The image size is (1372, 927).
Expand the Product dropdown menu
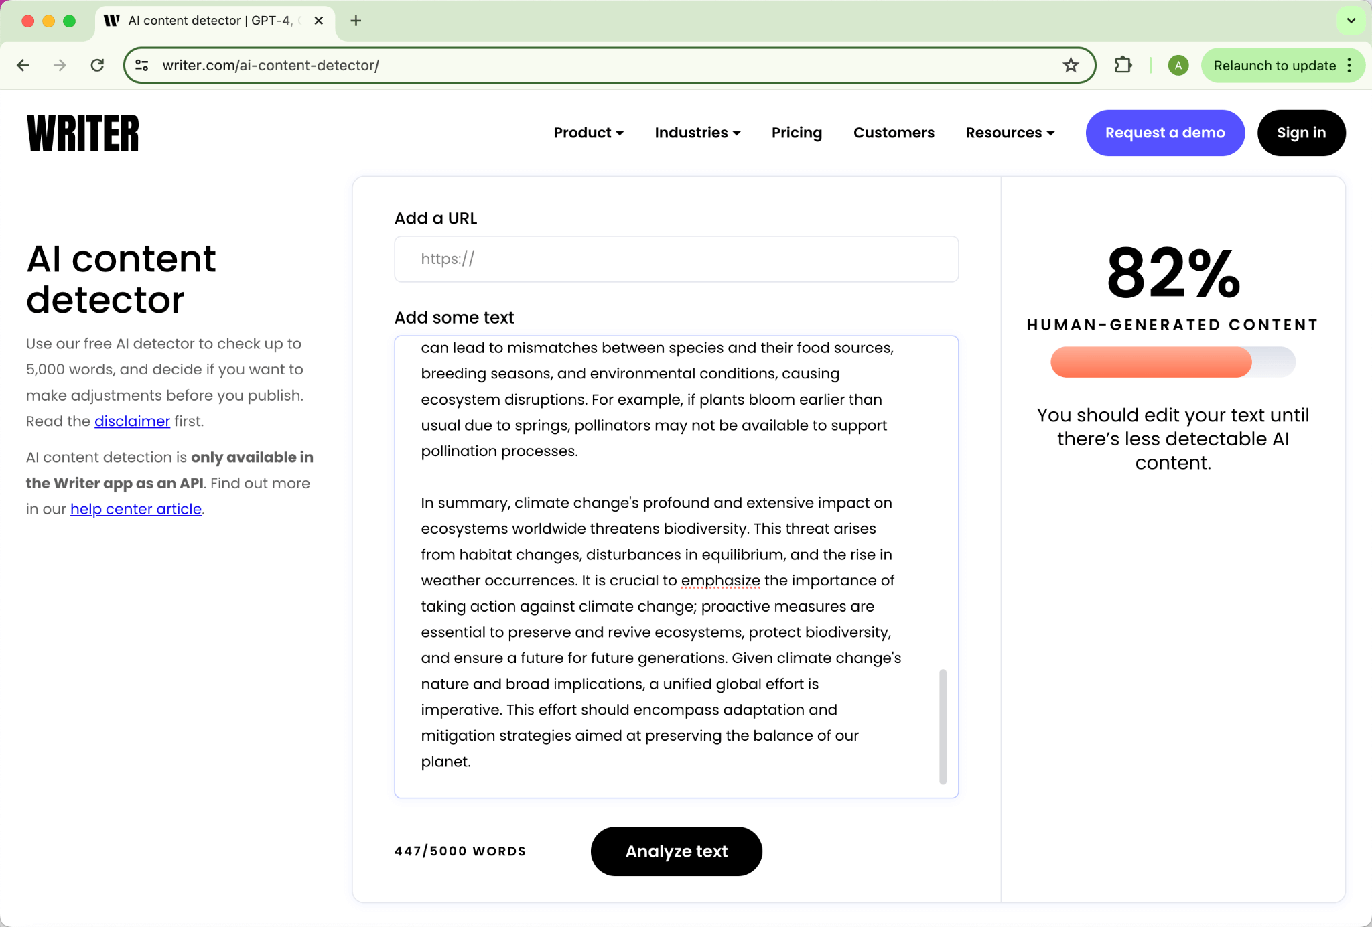click(x=588, y=133)
